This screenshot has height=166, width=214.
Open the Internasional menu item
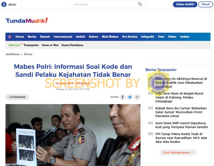(x=63, y=37)
